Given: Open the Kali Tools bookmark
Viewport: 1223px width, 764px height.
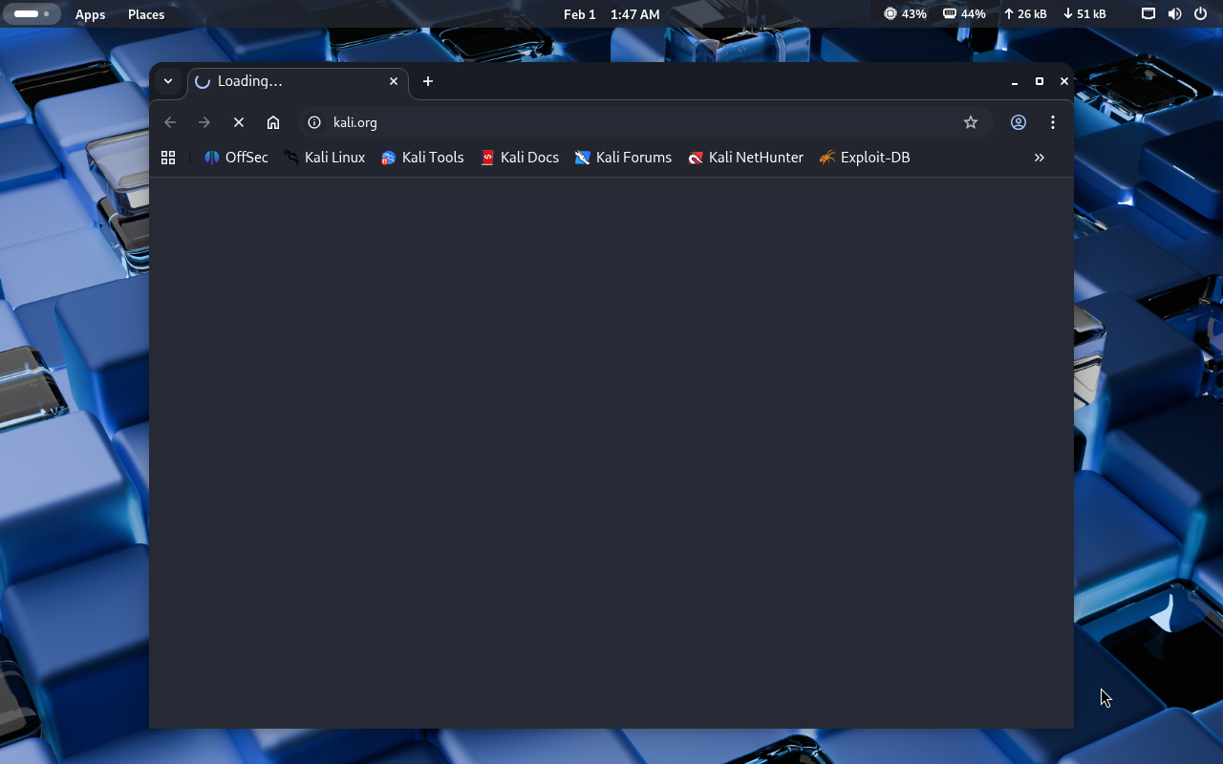Looking at the screenshot, I should coord(422,158).
